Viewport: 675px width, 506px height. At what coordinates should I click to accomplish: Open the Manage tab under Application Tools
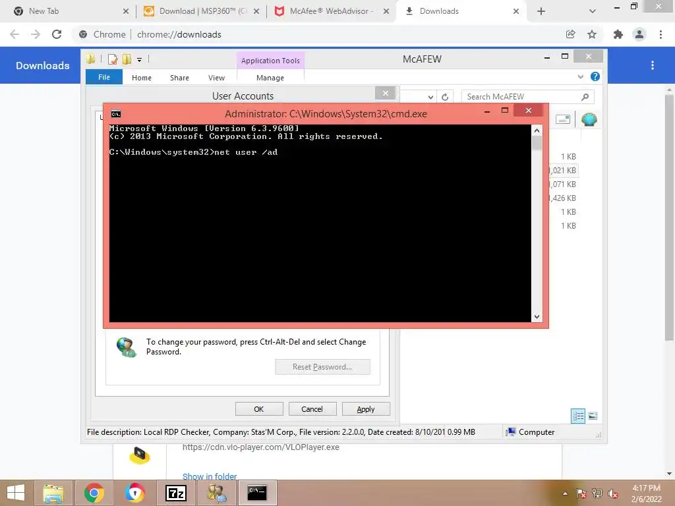coord(270,78)
